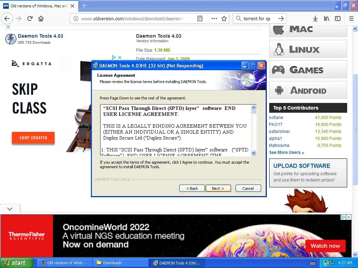This screenshot has width=358, height=268.
Task: Click Watch now on ThermoFisher ad
Action: click(325, 246)
